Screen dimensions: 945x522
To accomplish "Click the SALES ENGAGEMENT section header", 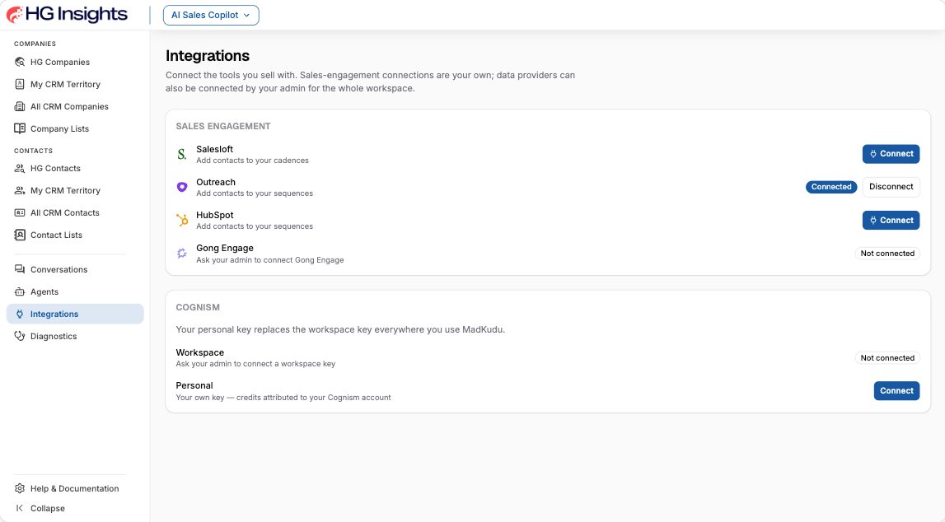I will point(223,127).
